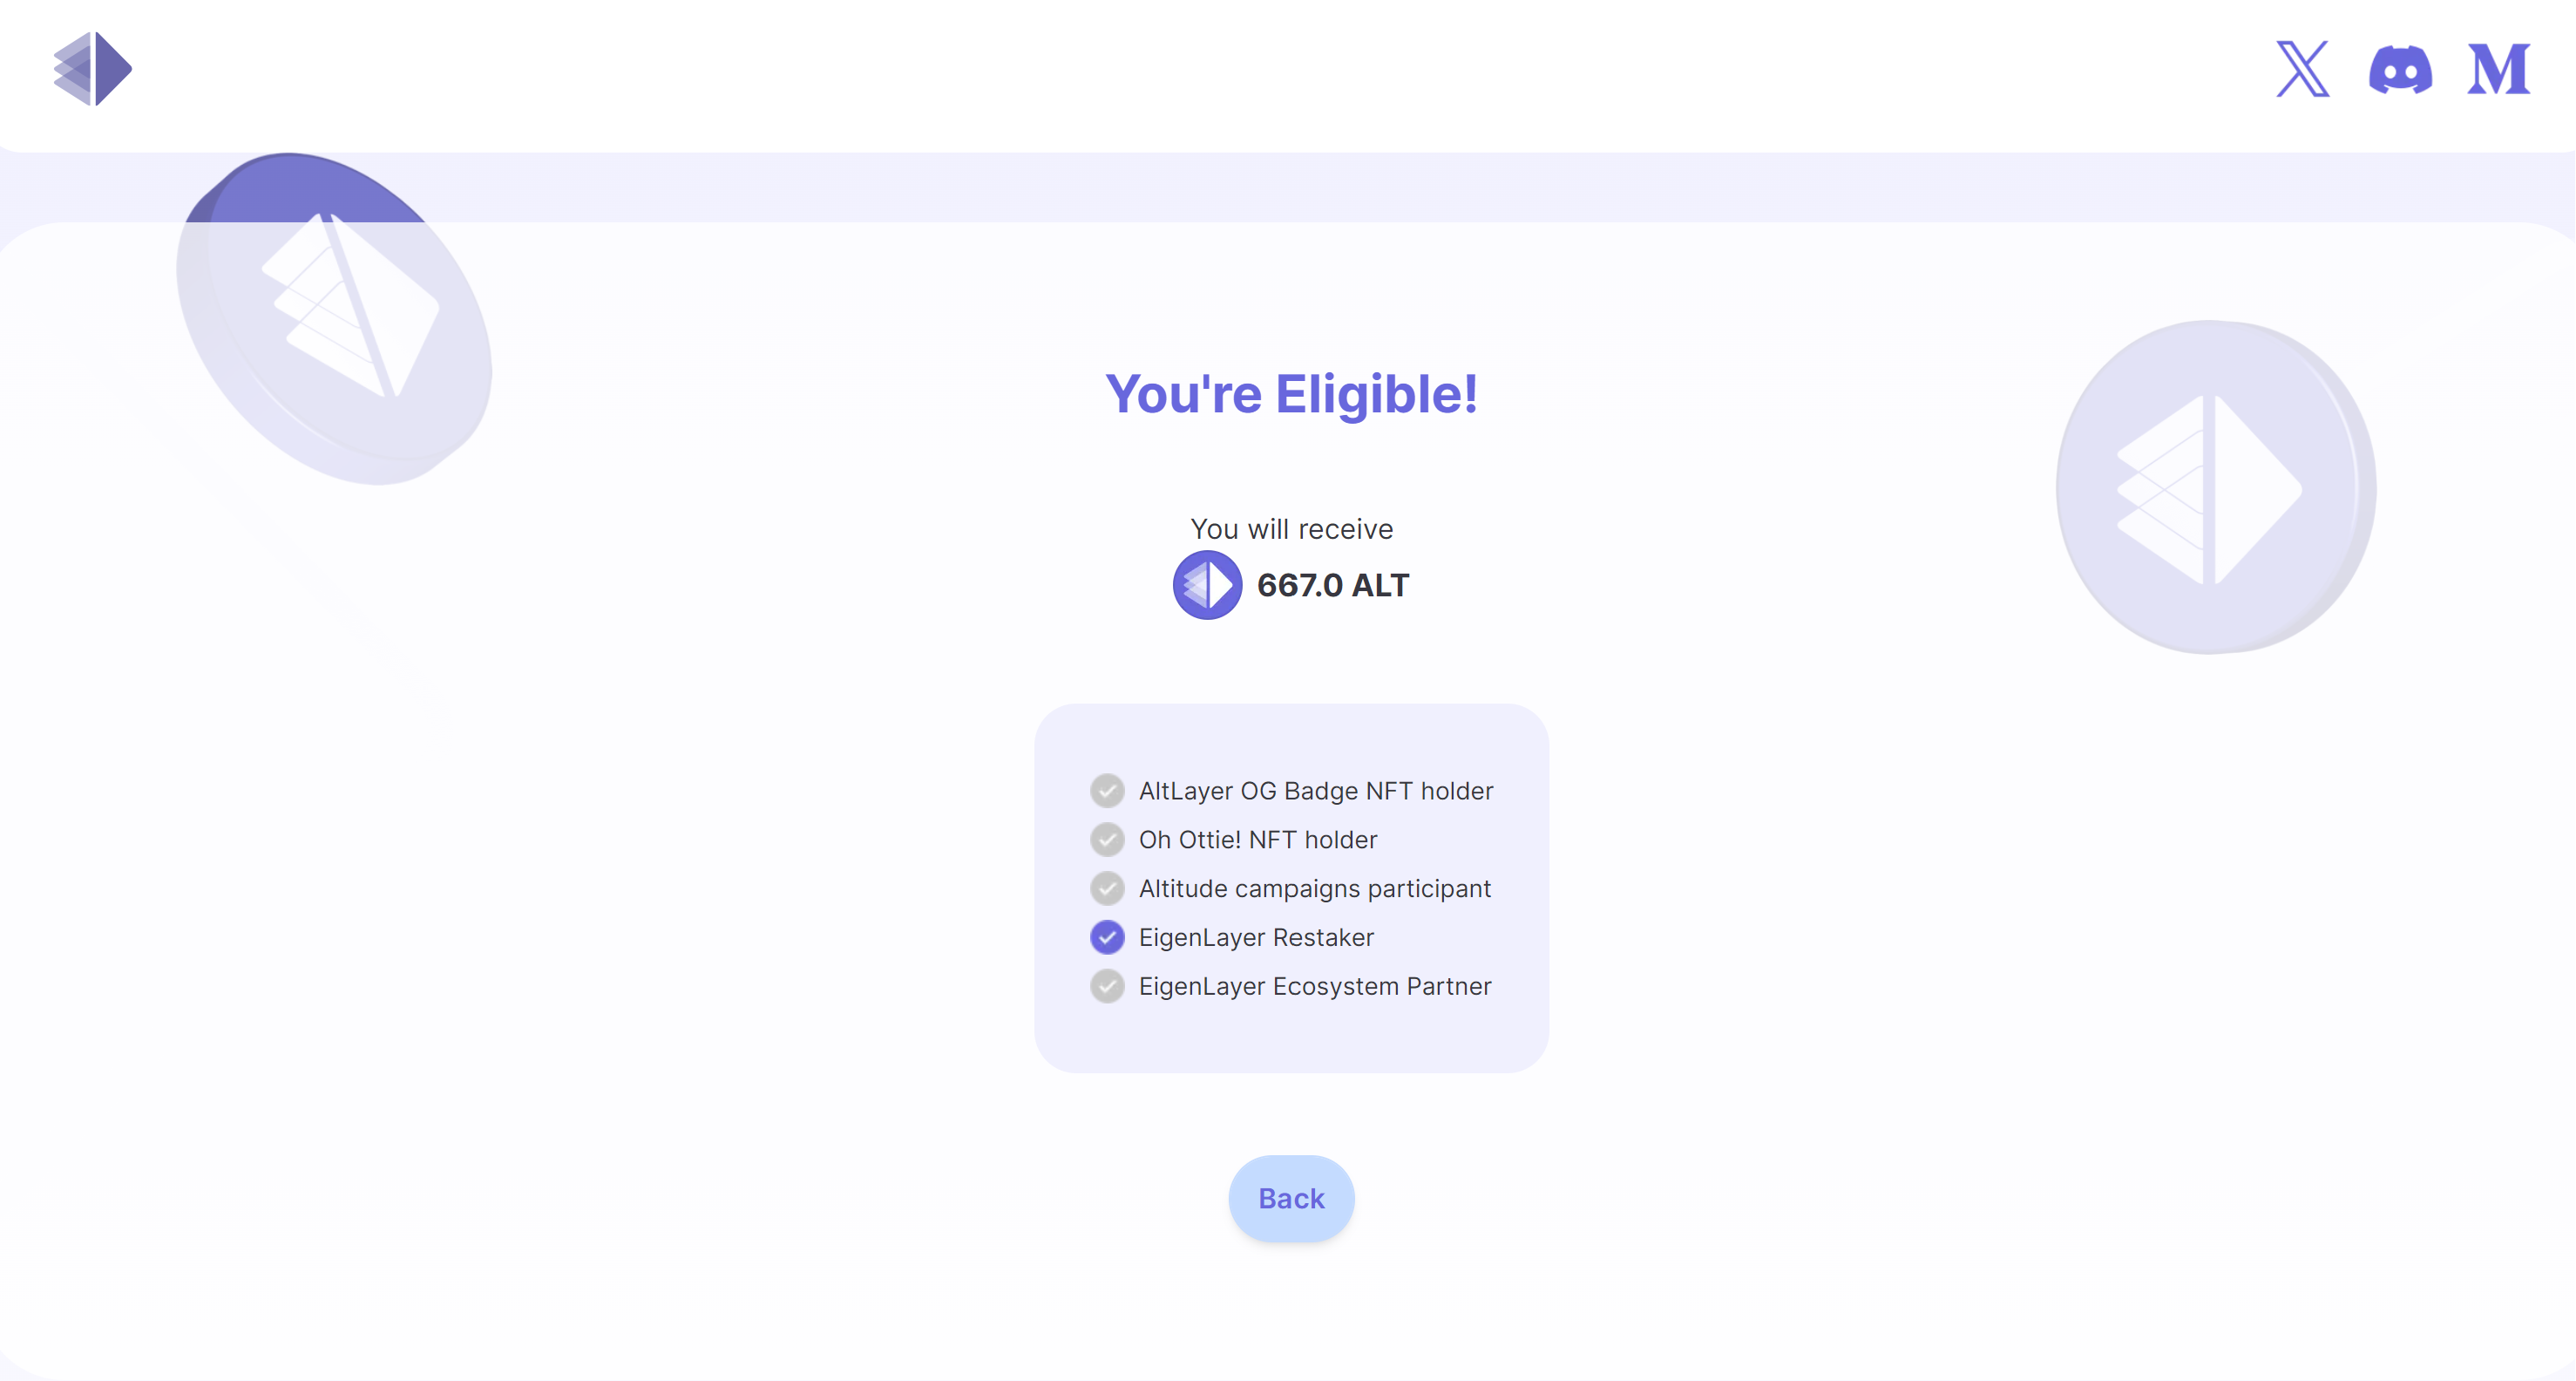Screen dimensions: 2576x1381
Task: Select the "EigenLayer Restaker" label text
Action: tap(1256, 938)
